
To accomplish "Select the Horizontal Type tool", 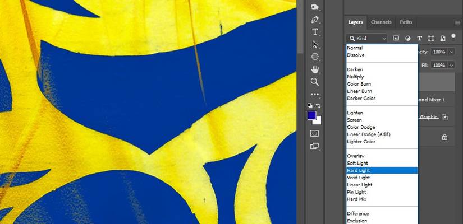I will point(315,32).
